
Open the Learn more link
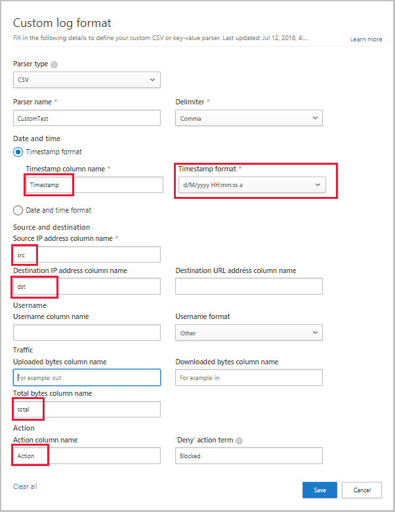coord(365,39)
